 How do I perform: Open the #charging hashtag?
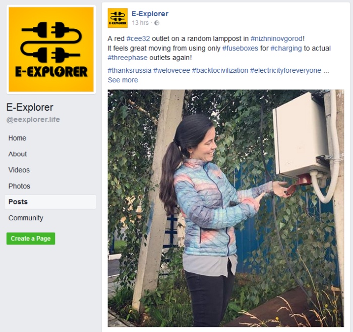pos(286,49)
